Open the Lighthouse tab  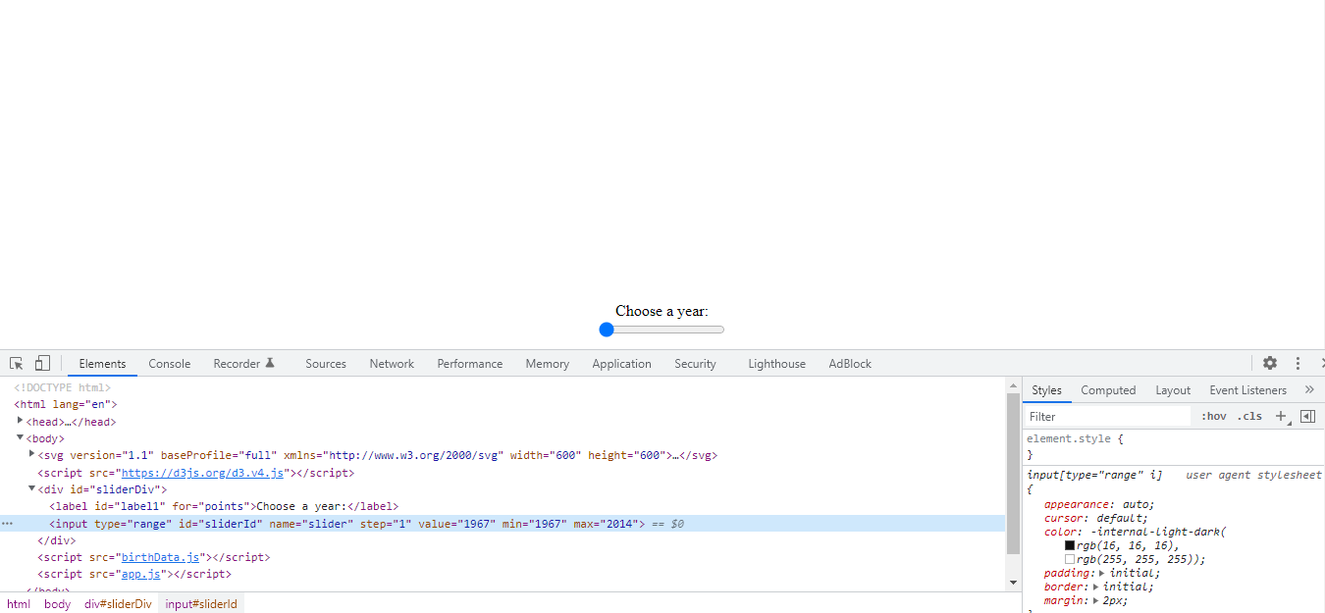coord(776,364)
